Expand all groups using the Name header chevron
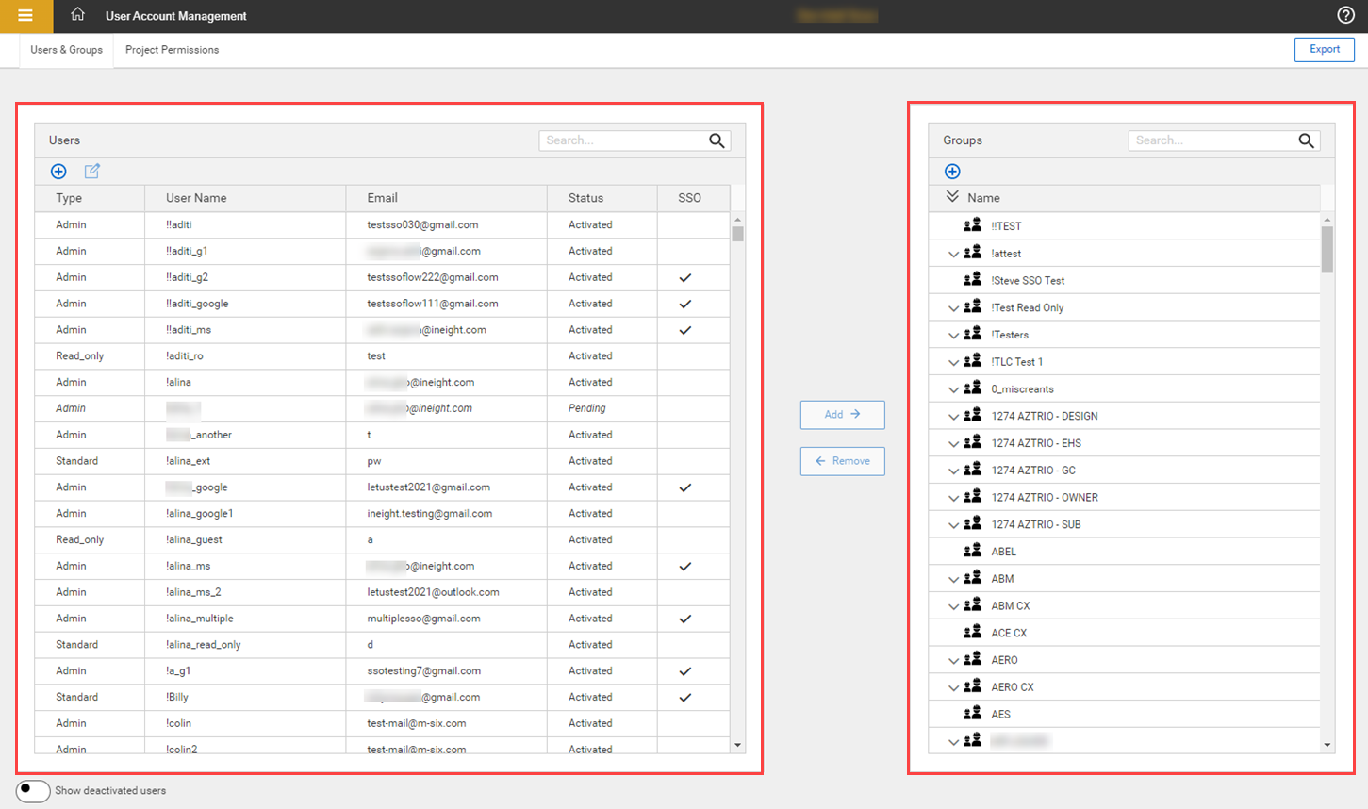 point(952,197)
